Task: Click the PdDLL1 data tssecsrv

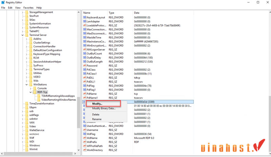Action: pos(139,82)
